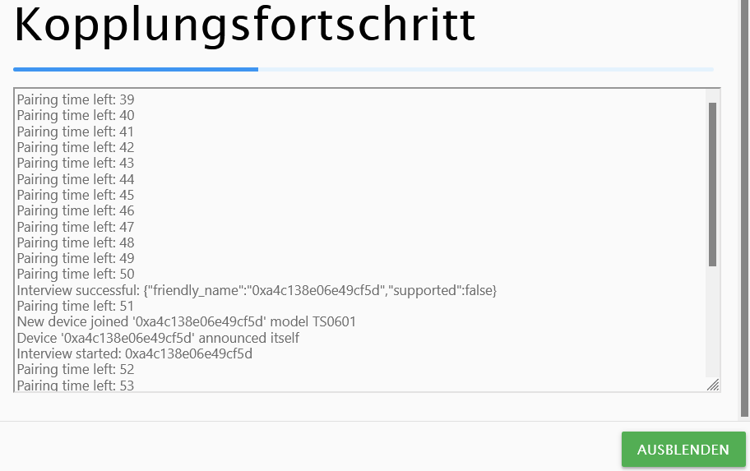
Task: Click the 'Pairing time left: 40' line
Action: pos(76,115)
